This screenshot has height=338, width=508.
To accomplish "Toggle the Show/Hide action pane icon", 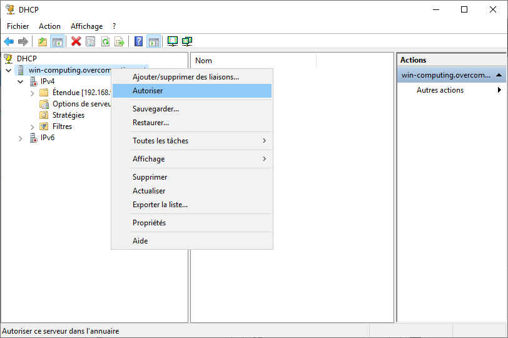I will coord(153,42).
